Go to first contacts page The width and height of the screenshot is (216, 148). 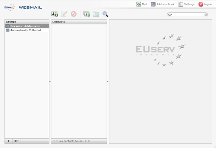[x=54, y=141]
